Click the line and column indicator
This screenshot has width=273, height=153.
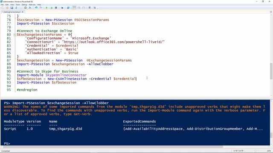(x=238, y=151)
